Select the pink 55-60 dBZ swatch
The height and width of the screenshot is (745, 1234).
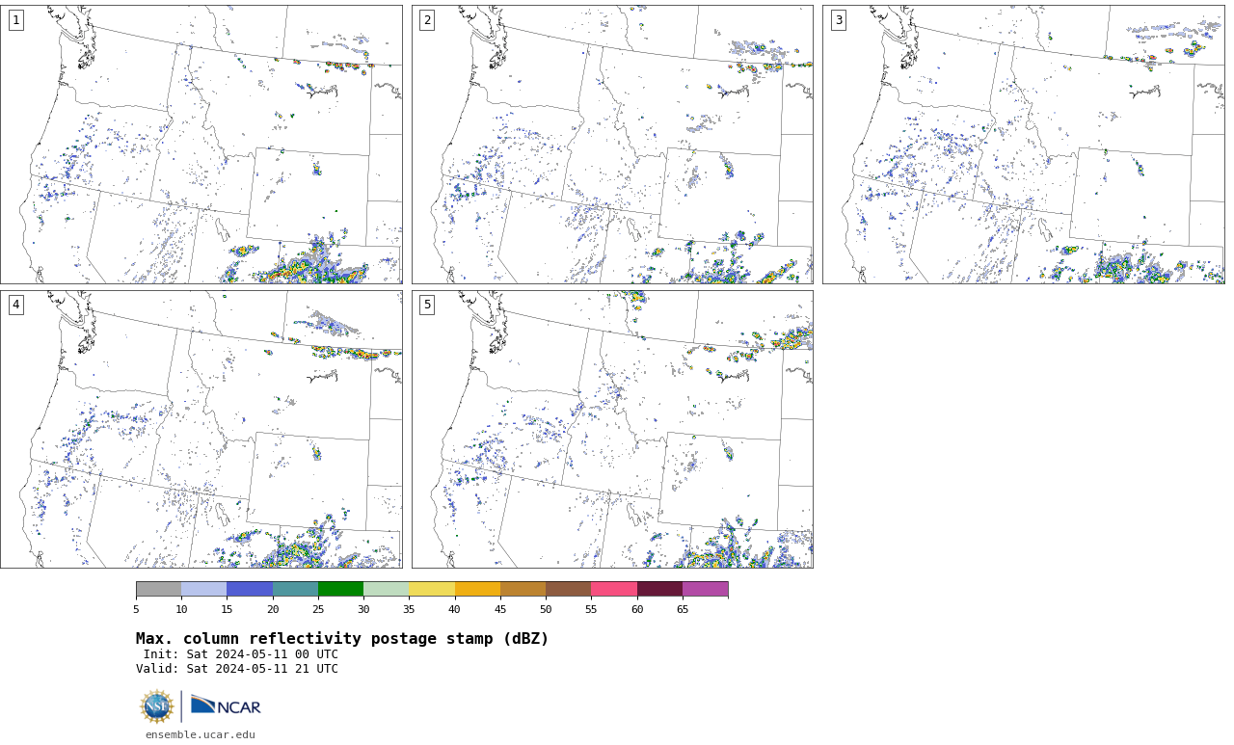pyautogui.click(x=614, y=589)
